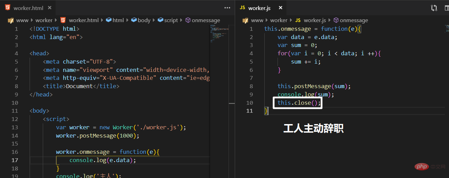Viewport: 449px width, 178px height.
Task: Click meta http-equiv X-UA-Compatible line
Action: 126,78
